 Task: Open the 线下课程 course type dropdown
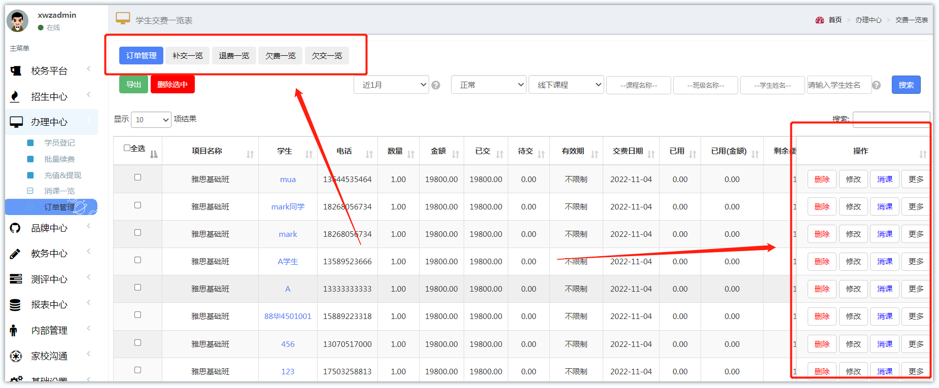click(566, 85)
